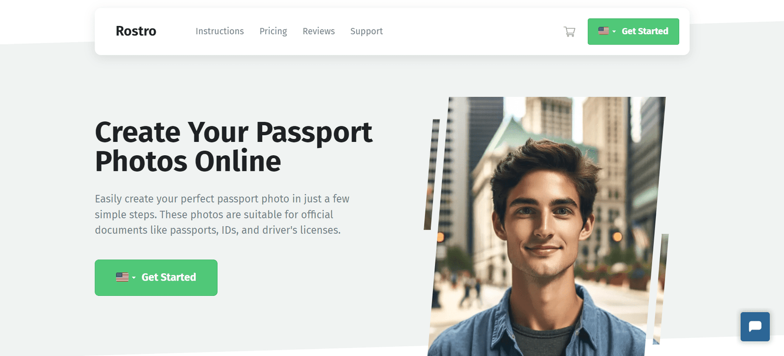The height and width of the screenshot is (356, 784).
Task: Click the Create Your Passport Photos Online heading
Action: (234, 146)
